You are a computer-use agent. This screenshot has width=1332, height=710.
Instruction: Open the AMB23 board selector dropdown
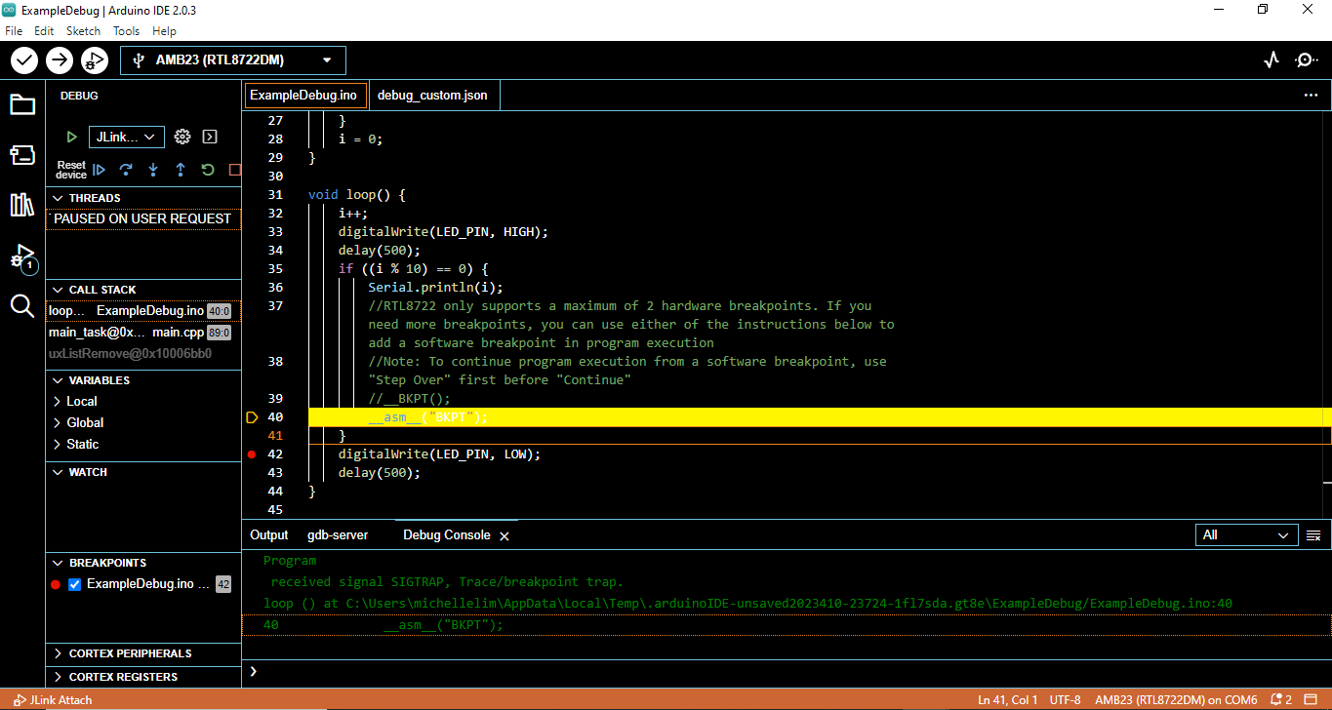tap(232, 59)
